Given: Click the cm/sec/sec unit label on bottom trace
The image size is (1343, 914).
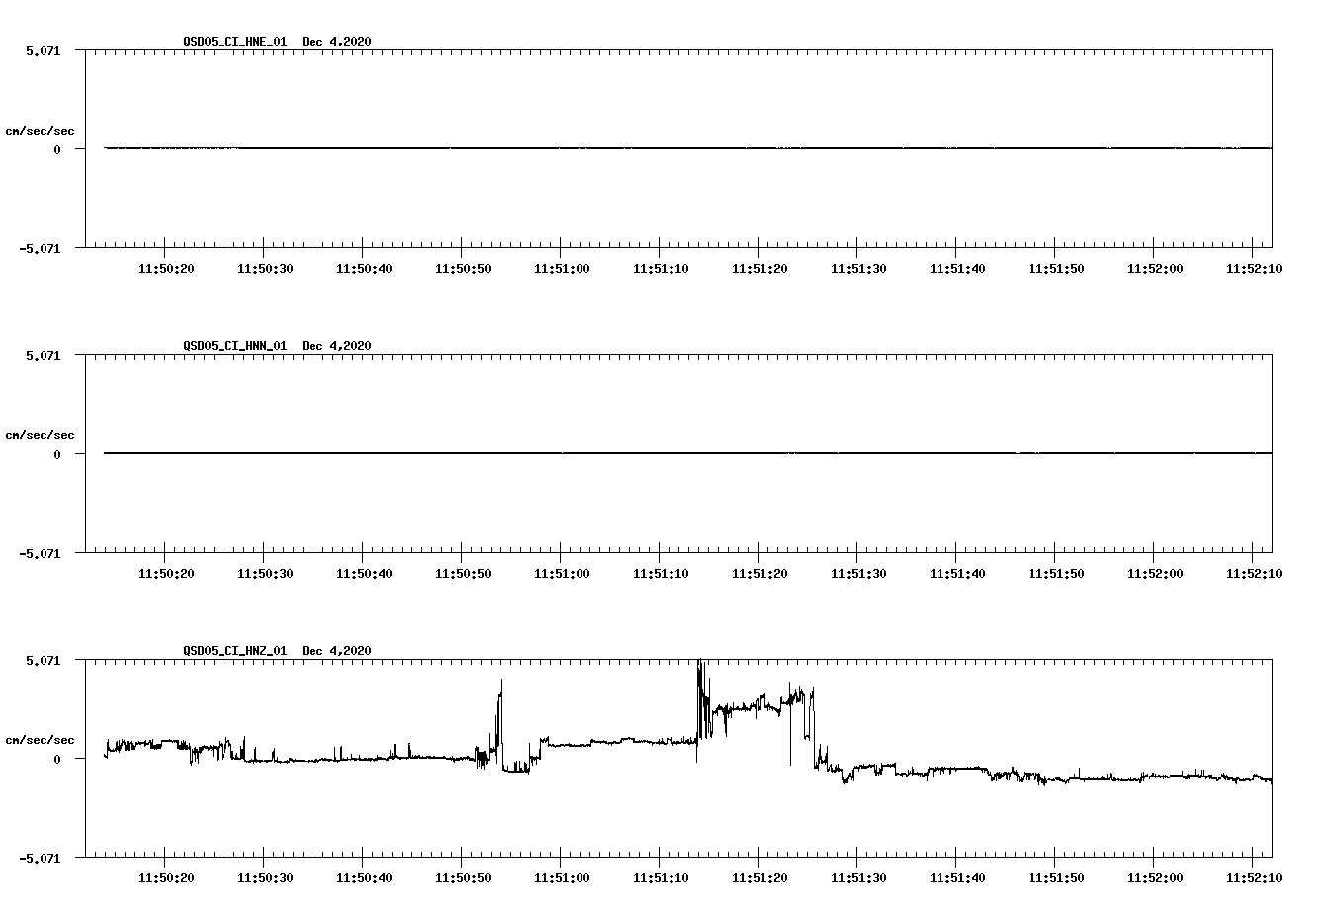Looking at the screenshot, I should 41,737.
